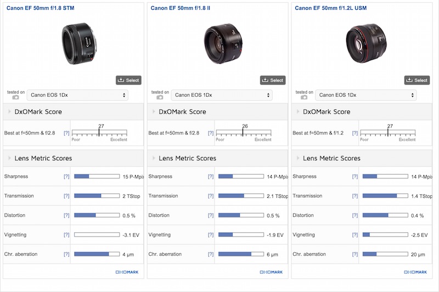Open camera dropdown for f/1.2L USM
This screenshot has width=439, height=292.
pyautogui.click(x=366, y=95)
